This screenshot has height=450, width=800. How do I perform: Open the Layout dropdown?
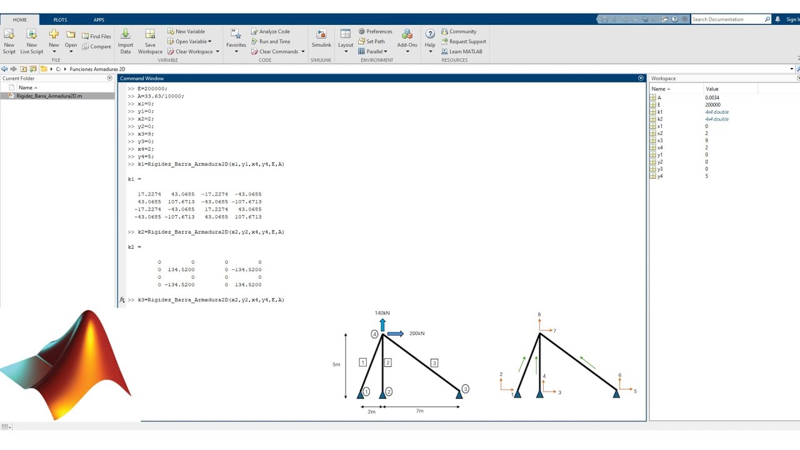[x=346, y=41]
